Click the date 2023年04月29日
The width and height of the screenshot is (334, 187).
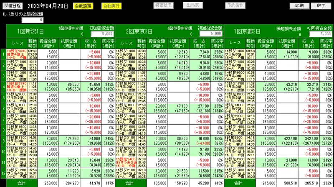pyautogui.click(x=48, y=6)
